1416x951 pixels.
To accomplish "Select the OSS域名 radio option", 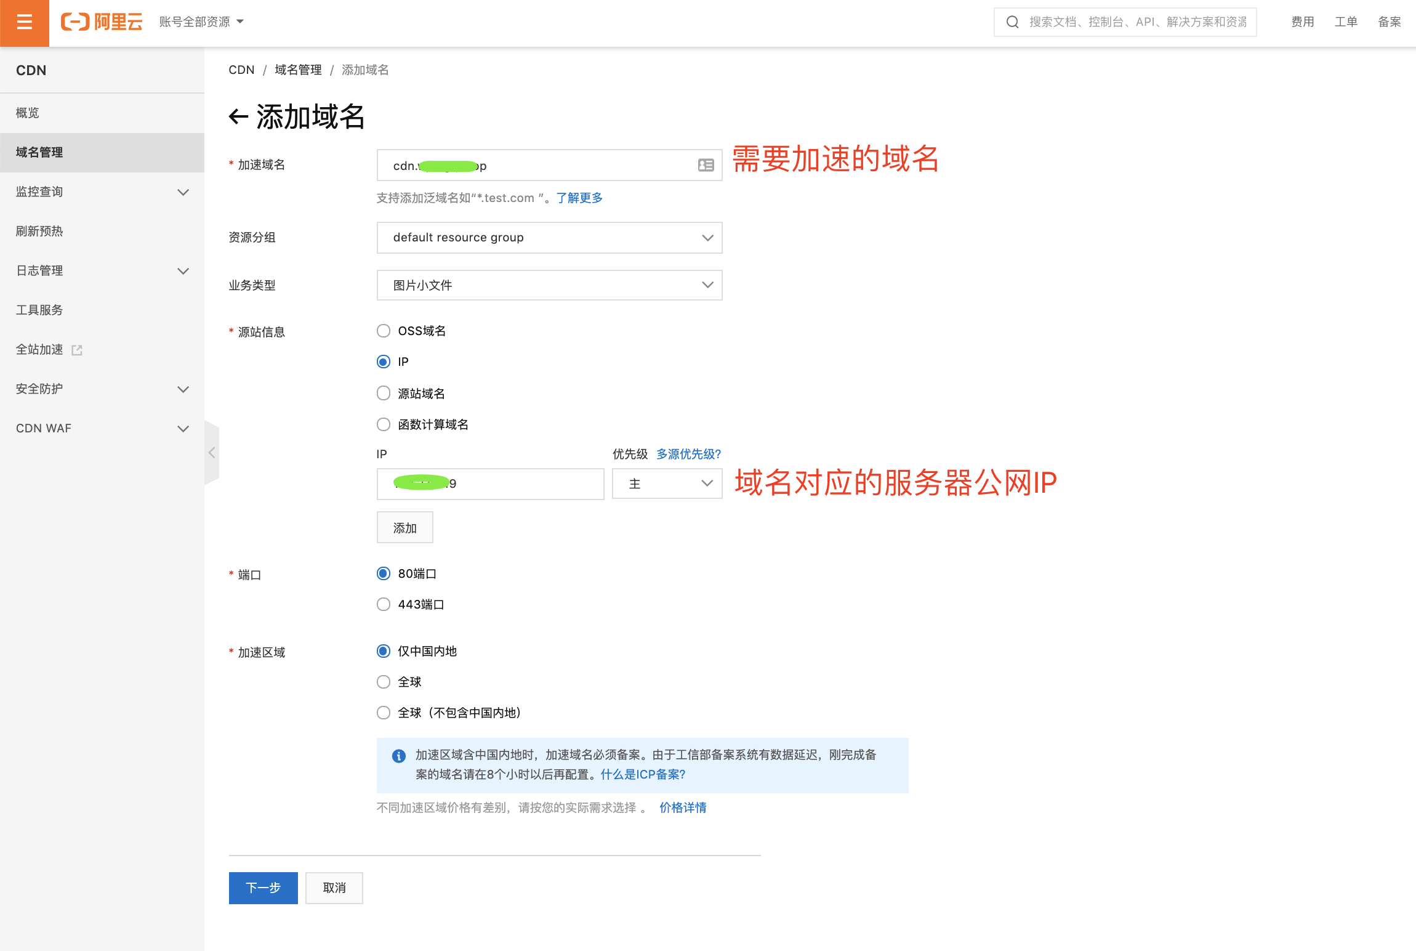I will click(384, 331).
